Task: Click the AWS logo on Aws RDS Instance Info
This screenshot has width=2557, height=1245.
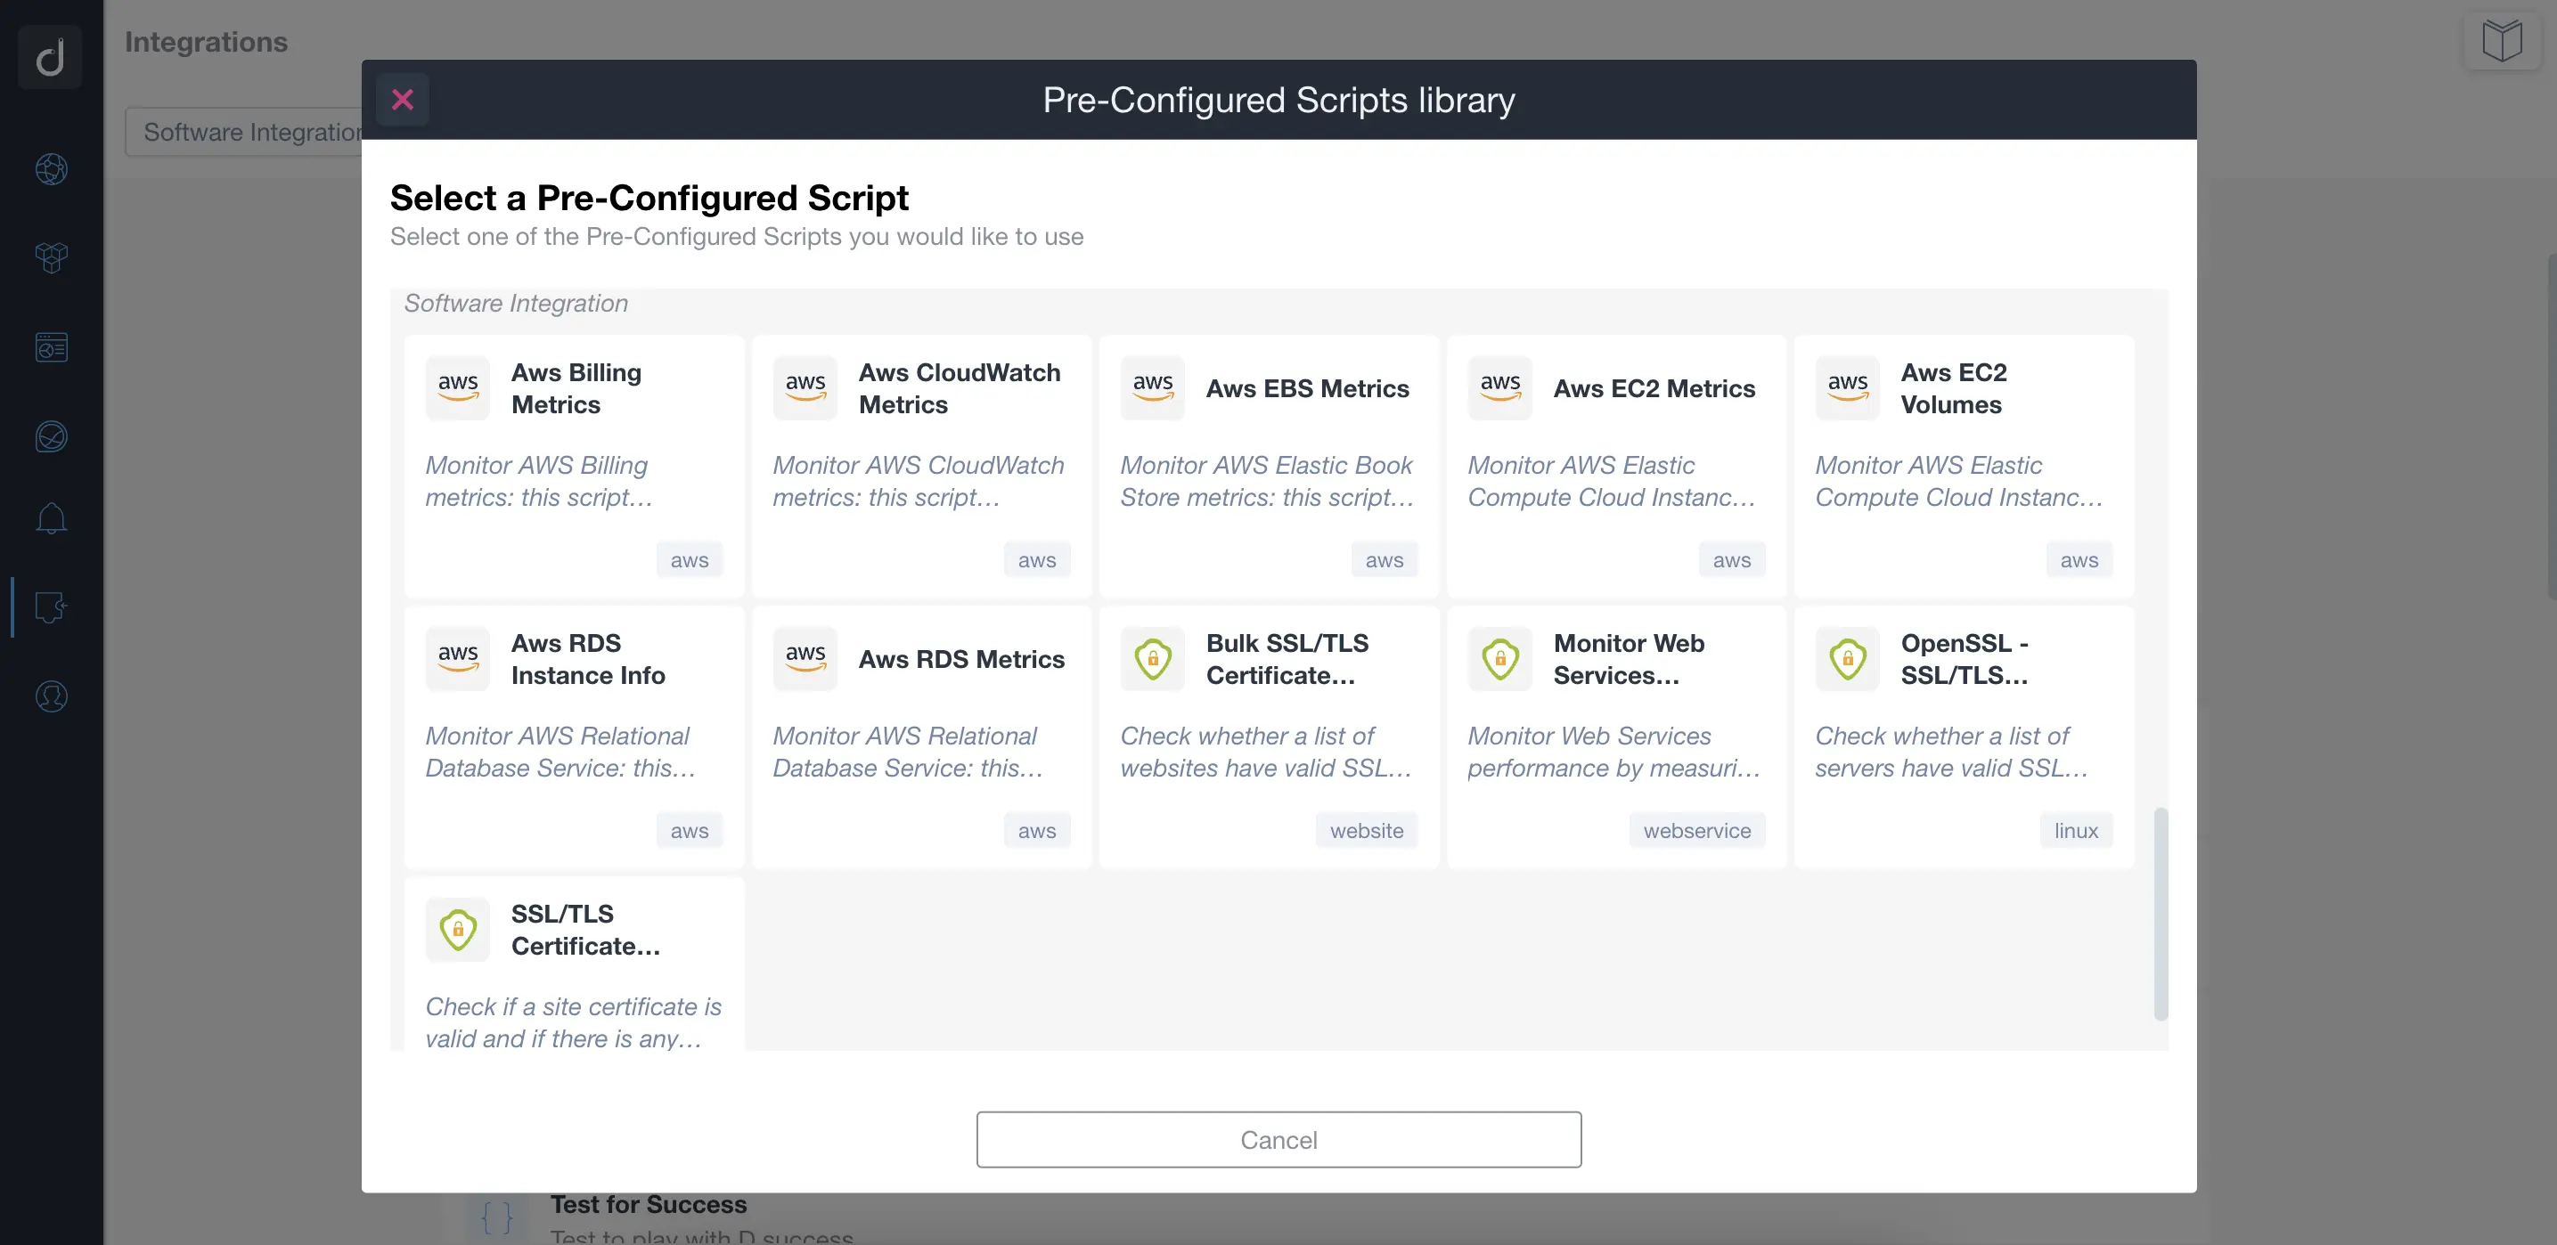Action: (458, 659)
